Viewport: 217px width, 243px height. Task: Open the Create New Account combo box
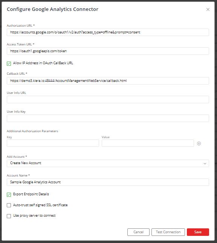coord(108,163)
